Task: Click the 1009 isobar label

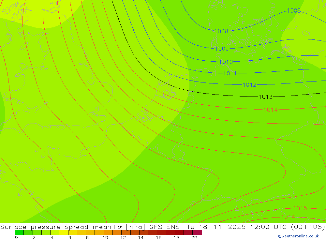Action: tap(222, 49)
